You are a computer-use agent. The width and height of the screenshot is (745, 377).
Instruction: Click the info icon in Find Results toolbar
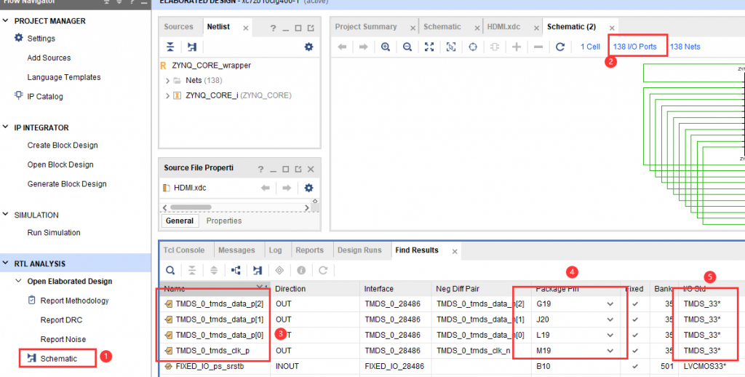click(x=301, y=271)
